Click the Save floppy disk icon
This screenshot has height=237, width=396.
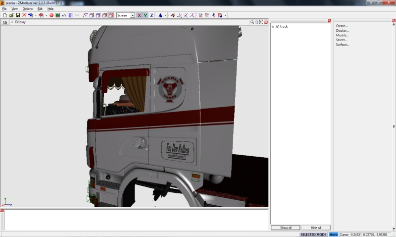[17, 15]
